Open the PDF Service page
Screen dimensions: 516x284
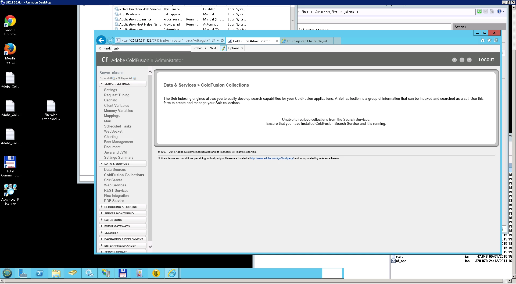point(114,201)
